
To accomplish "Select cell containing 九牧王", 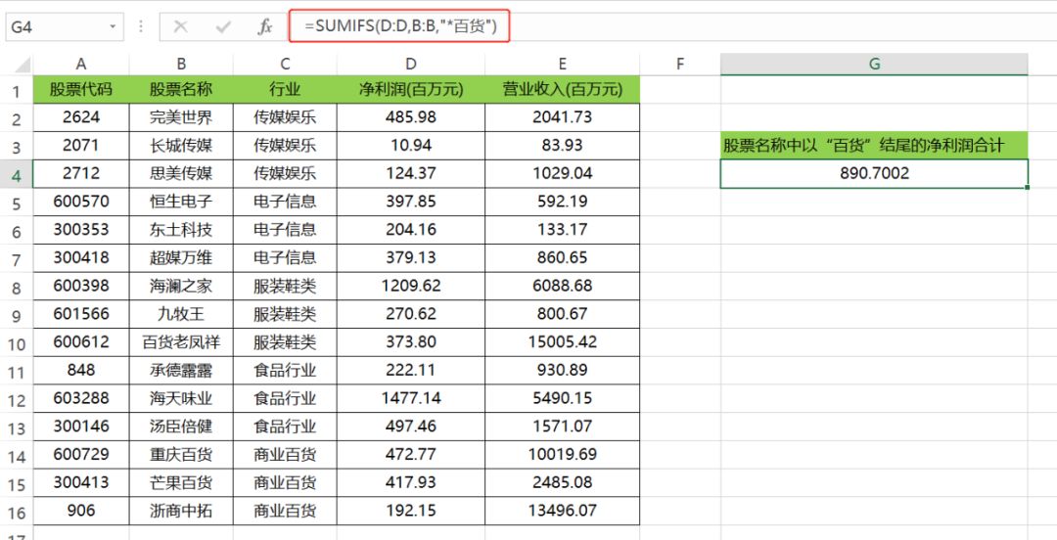I will 181,313.
